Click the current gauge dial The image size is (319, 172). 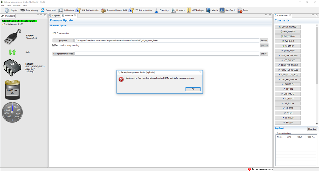click(x=12, y=112)
